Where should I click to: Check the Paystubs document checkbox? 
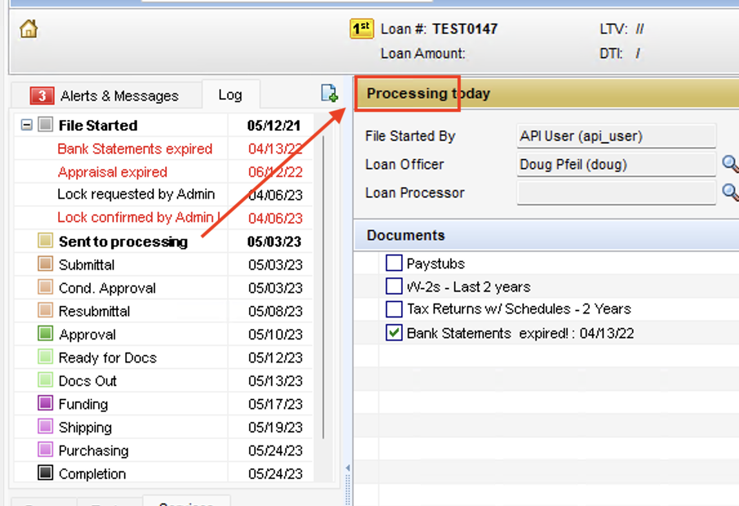point(393,263)
